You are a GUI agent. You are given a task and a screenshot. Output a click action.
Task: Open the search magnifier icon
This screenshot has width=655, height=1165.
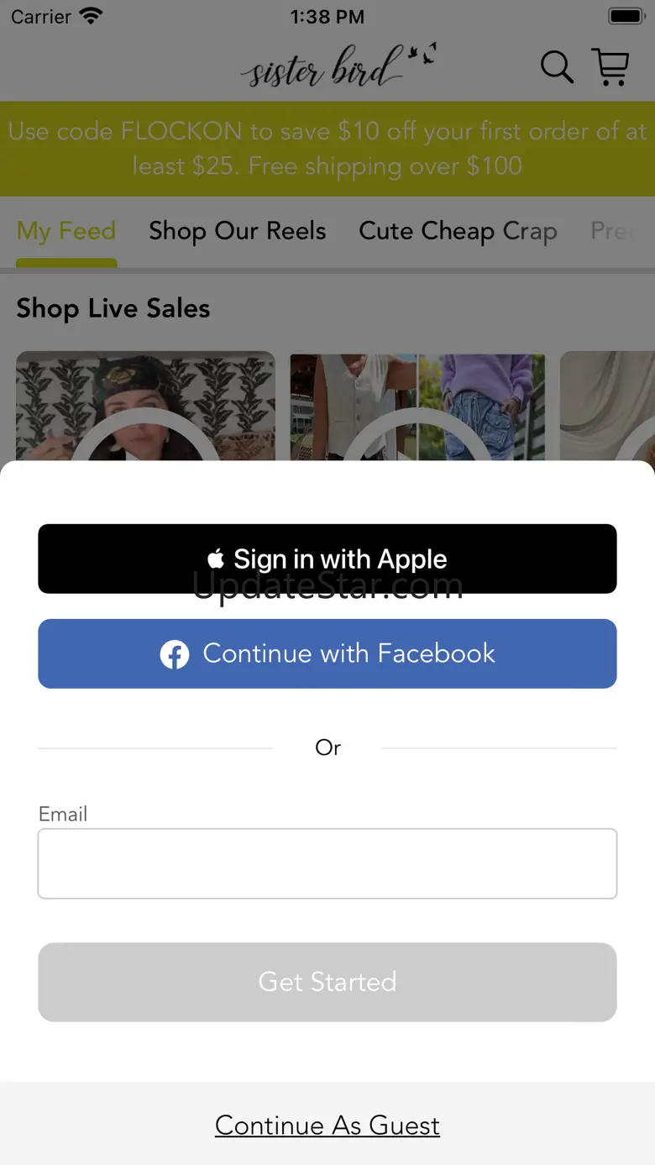pos(557,67)
